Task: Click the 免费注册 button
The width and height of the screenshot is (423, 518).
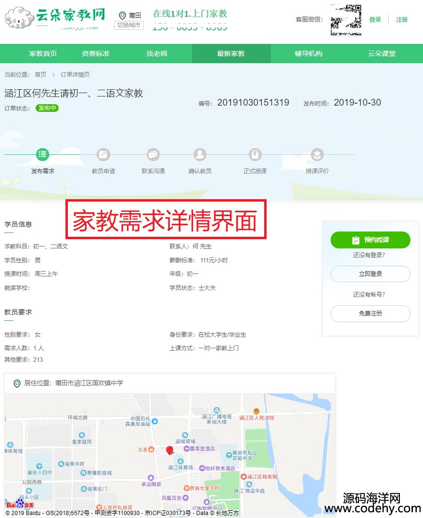Action: point(371,314)
